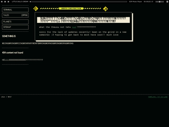Click the glitched 'SUN !????' post title
The width and height of the screenshot is (169, 127).
tap(83, 20)
